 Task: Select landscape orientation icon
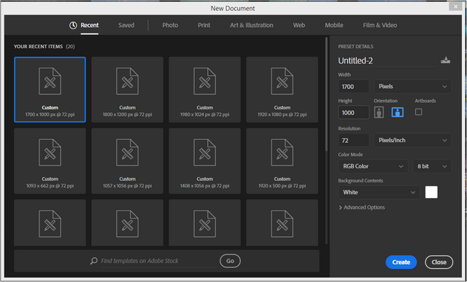tap(398, 112)
